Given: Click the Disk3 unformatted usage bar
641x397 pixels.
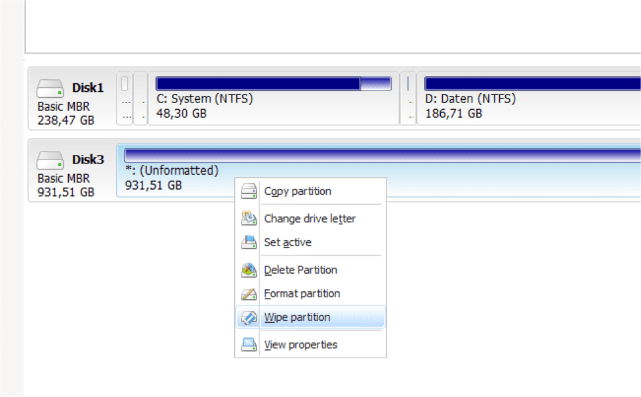Looking at the screenshot, I should click(x=383, y=156).
